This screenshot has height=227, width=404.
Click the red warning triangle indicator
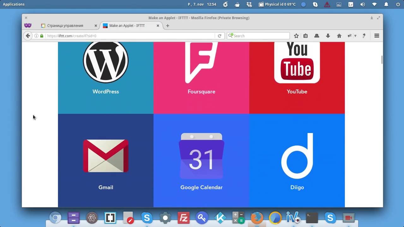[327, 4]
